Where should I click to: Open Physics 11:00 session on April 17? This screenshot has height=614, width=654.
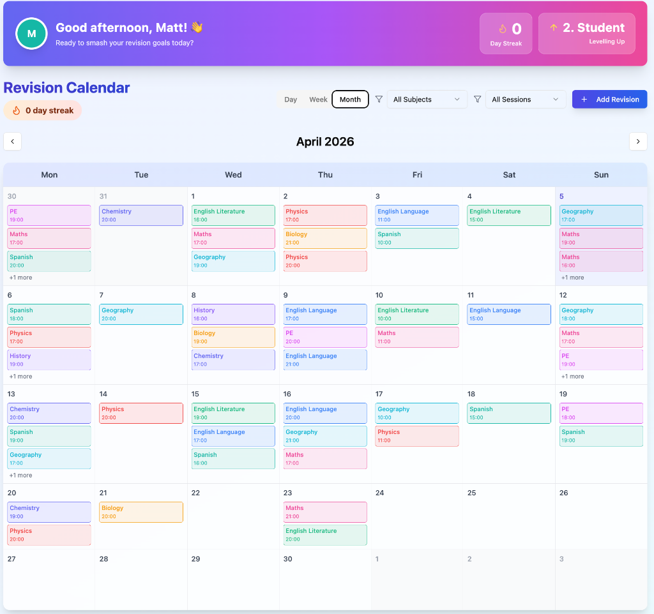[417, 436]
